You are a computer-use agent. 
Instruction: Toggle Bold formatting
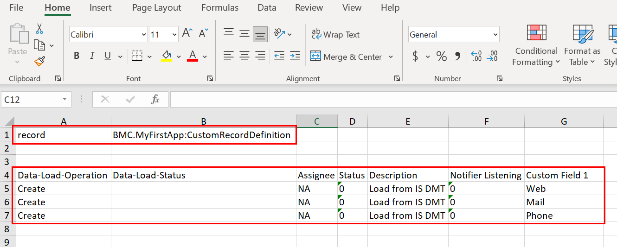click(x=77, y=56)
